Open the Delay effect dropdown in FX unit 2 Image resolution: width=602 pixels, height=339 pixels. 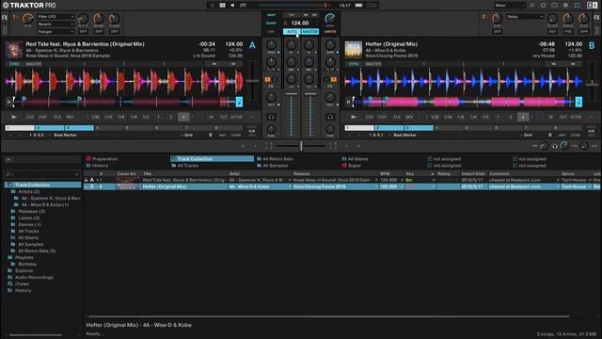[525, 17]
